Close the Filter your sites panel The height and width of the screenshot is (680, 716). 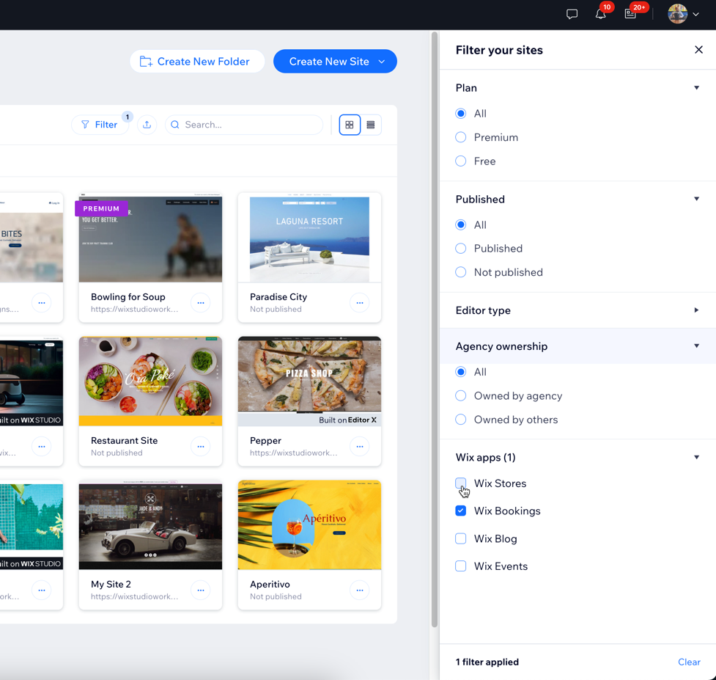point(698,50)
